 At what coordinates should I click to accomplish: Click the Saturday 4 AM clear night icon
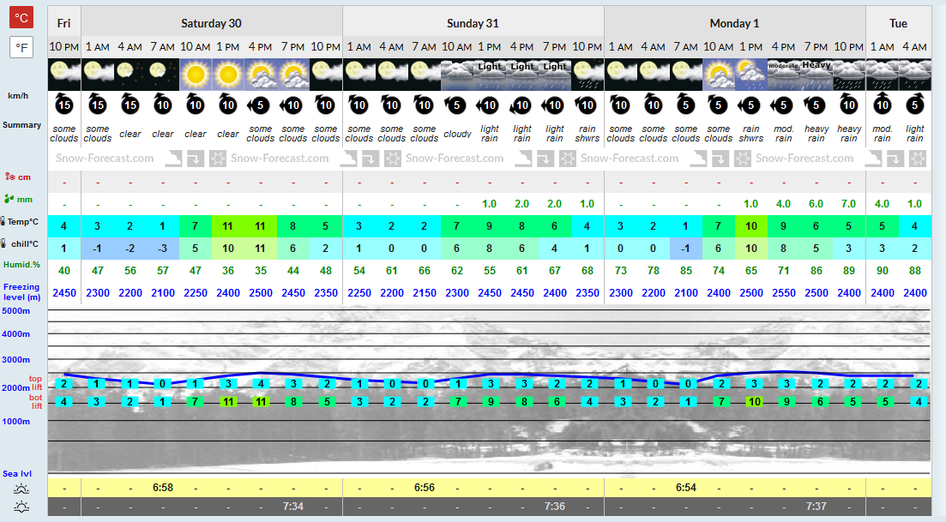[x=130, y=75]
